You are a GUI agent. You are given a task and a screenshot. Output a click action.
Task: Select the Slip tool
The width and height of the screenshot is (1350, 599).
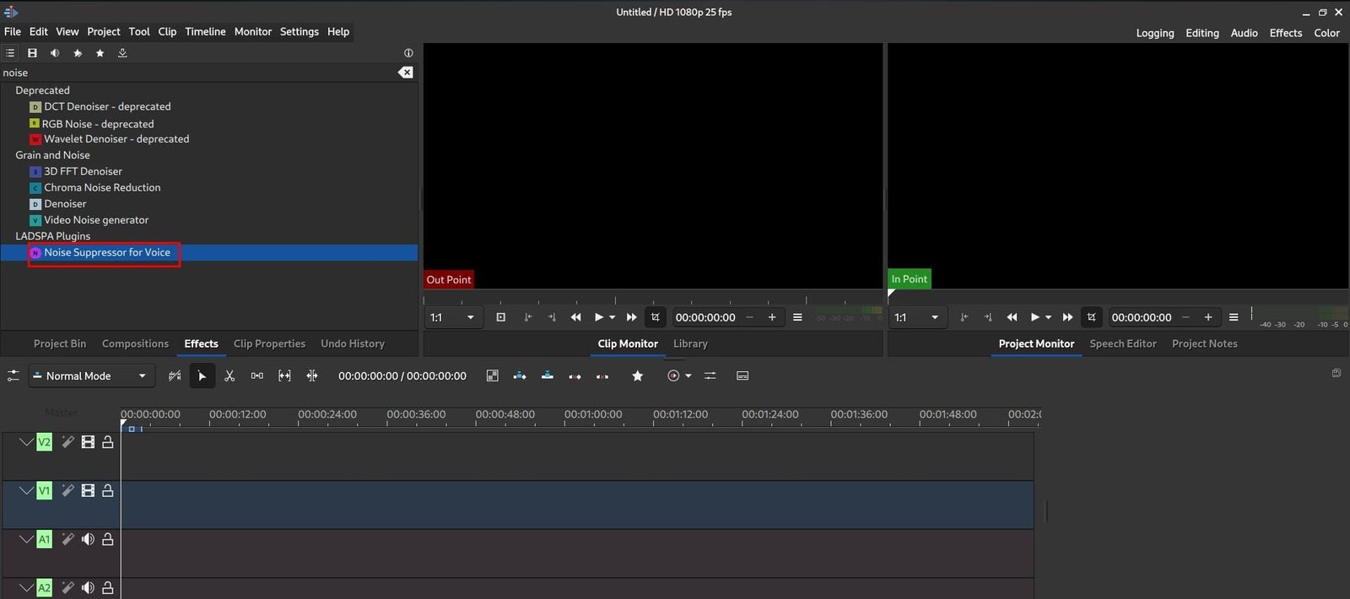(x=284, y=376)
